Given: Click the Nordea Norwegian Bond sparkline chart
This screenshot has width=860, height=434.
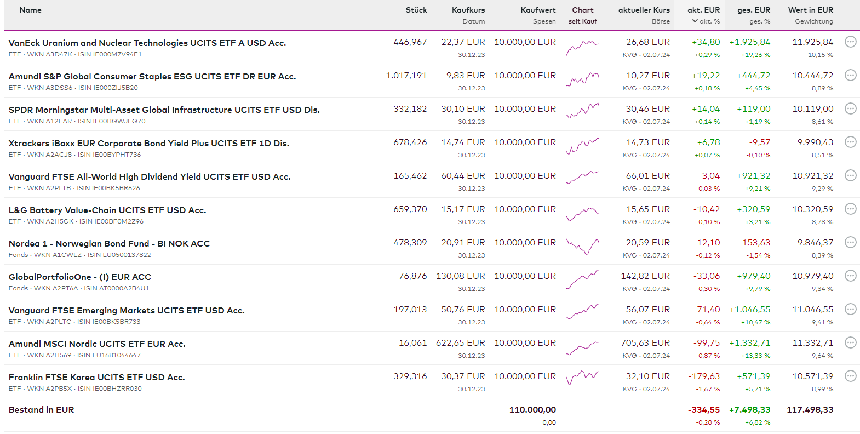Looking at the screenshot, I should (582, 247).
